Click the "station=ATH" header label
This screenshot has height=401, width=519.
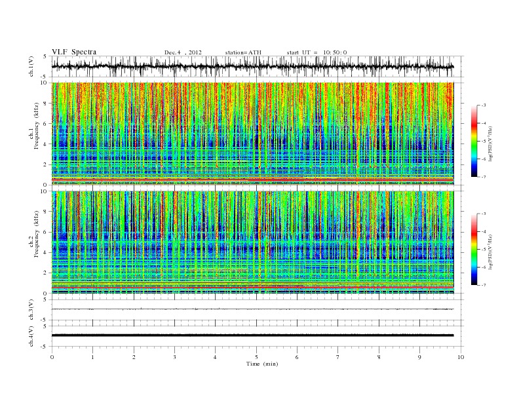pos(243,52)
